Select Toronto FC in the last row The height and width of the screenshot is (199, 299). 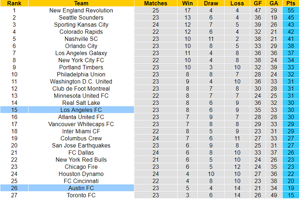tap(81, 195)
